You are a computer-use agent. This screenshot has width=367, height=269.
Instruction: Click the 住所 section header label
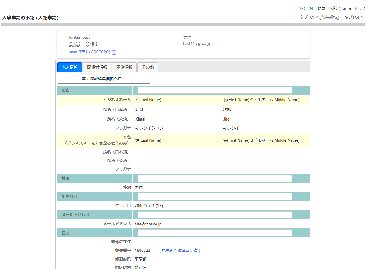click(65, 233)
